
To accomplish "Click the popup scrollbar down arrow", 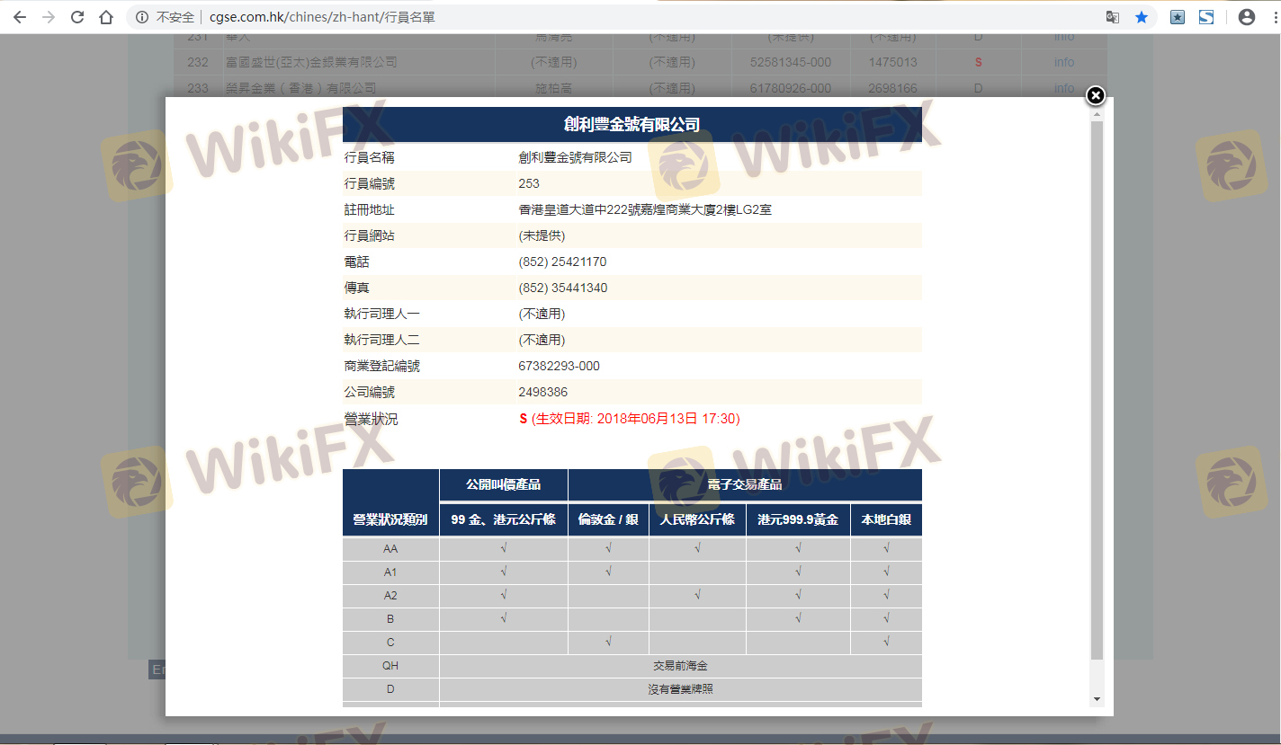I will pyautogui.click(x=1097, y=698).
